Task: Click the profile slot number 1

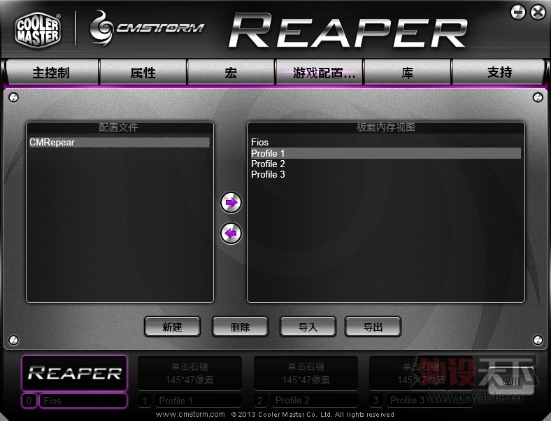Action: pos(145,401)
